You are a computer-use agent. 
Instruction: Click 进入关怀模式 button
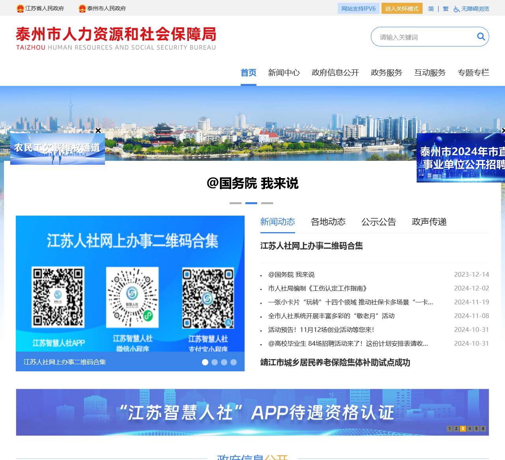tap(402, 8)
